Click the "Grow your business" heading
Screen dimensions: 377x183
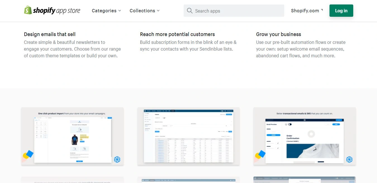click(x=279, y=34)
